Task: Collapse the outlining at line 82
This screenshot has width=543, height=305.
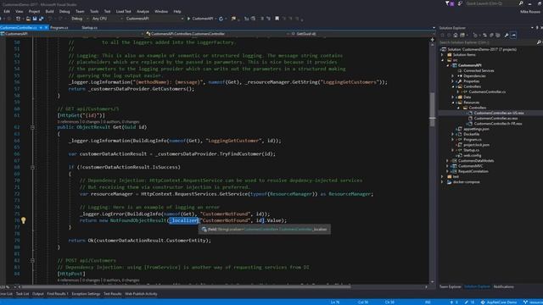Action: [32, 260]
